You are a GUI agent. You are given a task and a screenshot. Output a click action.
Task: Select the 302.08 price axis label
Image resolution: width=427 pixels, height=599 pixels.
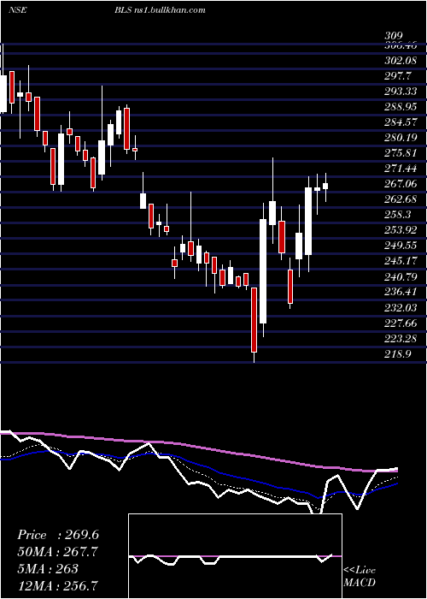coord(401,61)
